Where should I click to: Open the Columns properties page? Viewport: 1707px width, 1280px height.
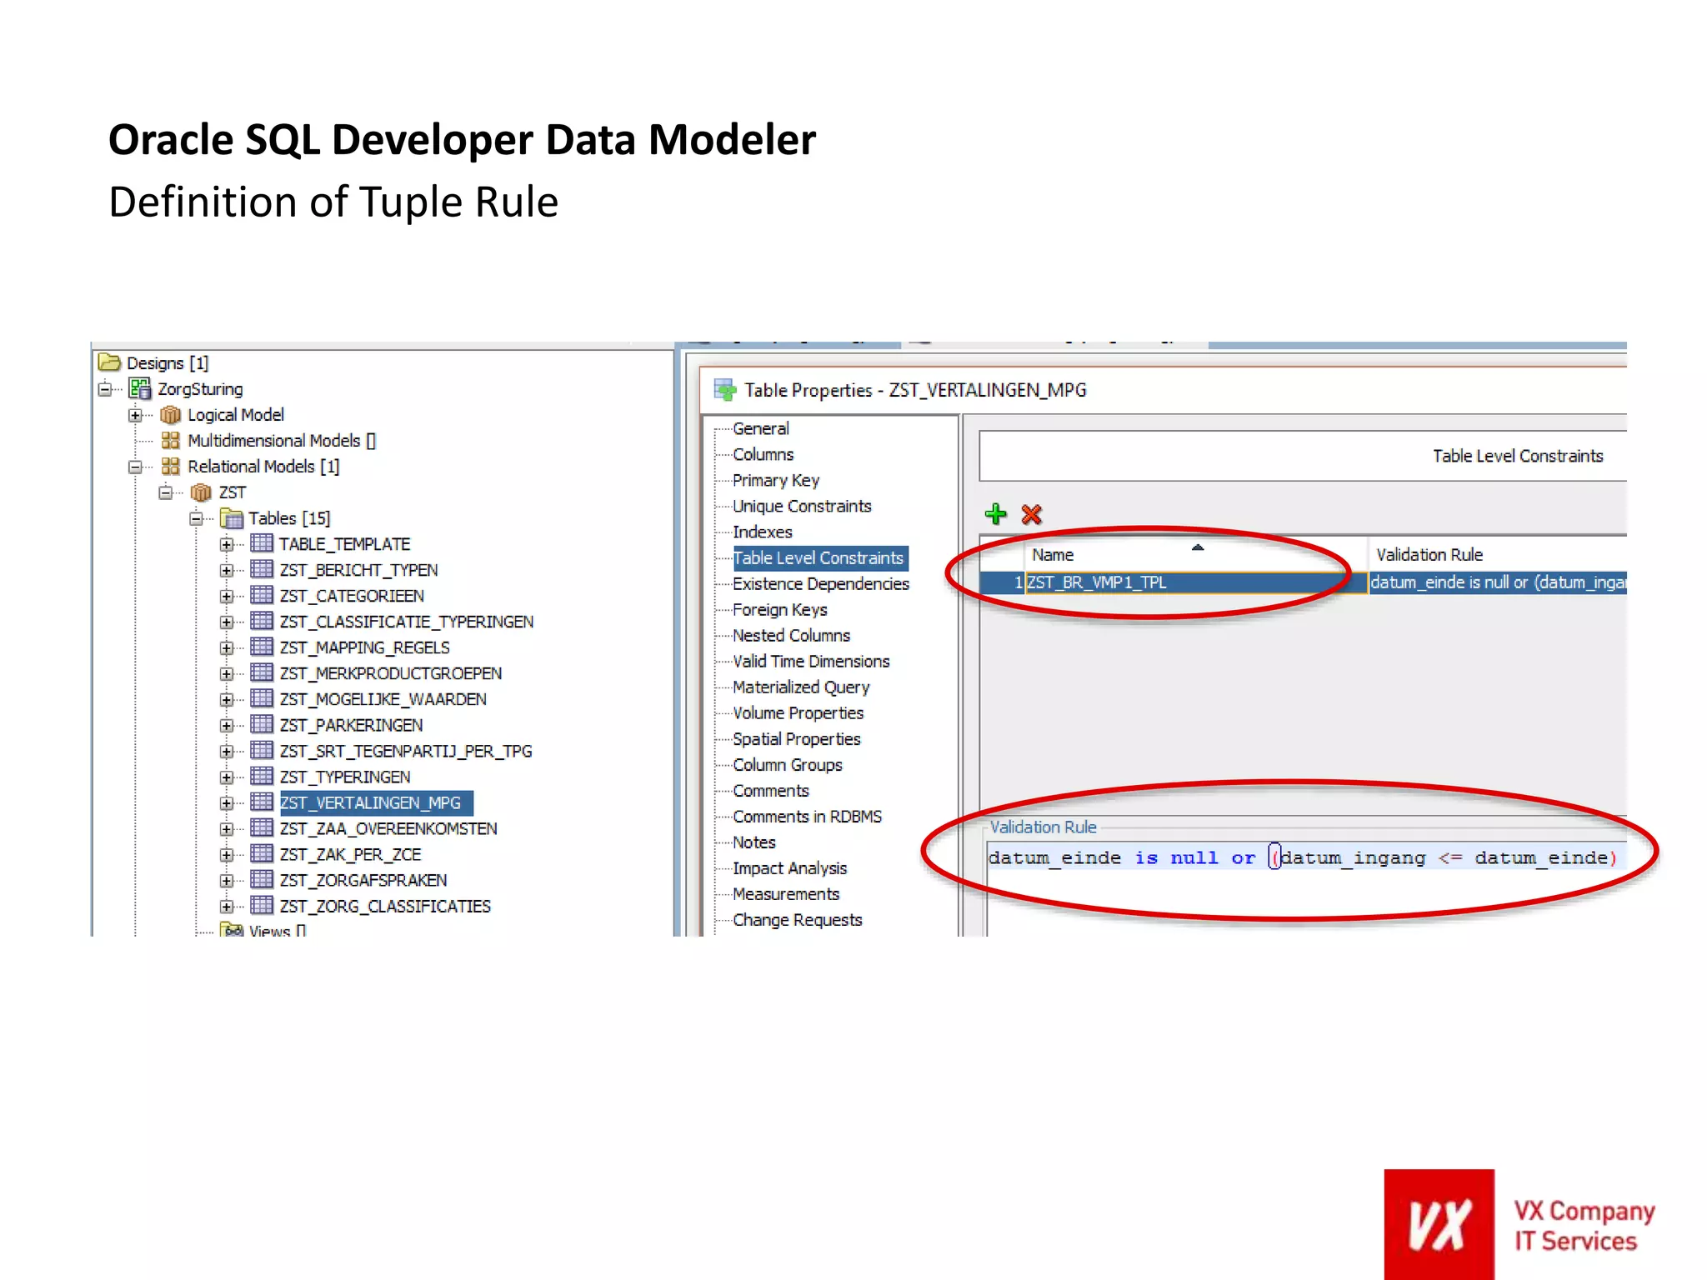point(763,454)
